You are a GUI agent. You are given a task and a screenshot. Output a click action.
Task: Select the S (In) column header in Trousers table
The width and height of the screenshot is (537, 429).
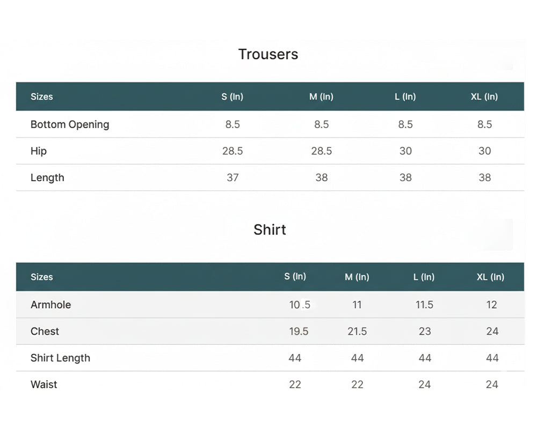coord(232,97)
